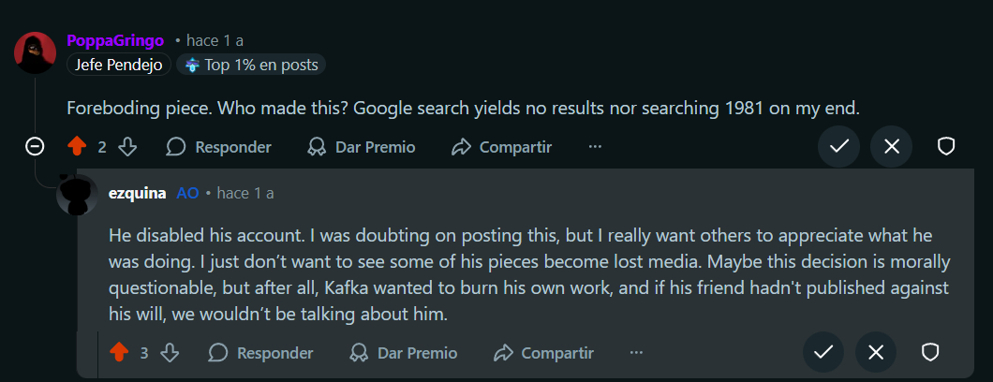Click ezquina's profile avatar

pos(78,194)
